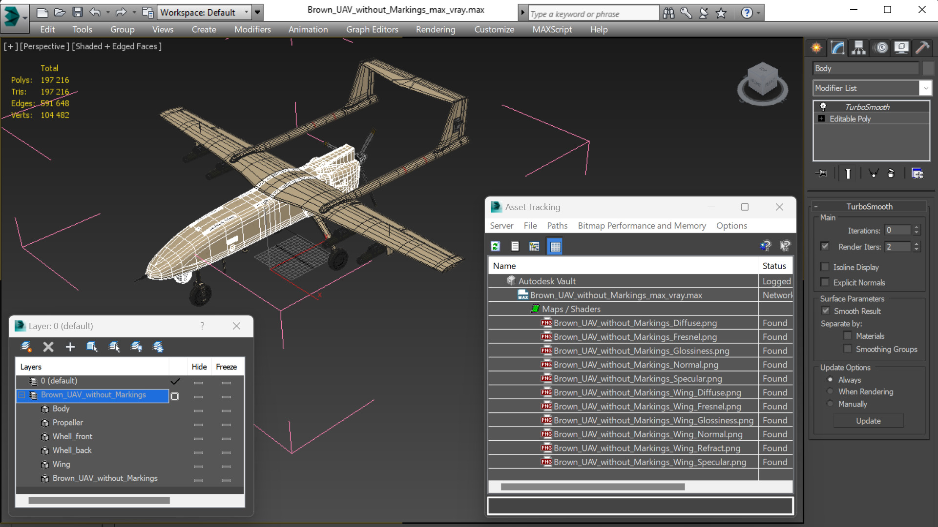Select Manually update option
The image size is (938, 527).
pyautogui.click(x=830, y=404)
